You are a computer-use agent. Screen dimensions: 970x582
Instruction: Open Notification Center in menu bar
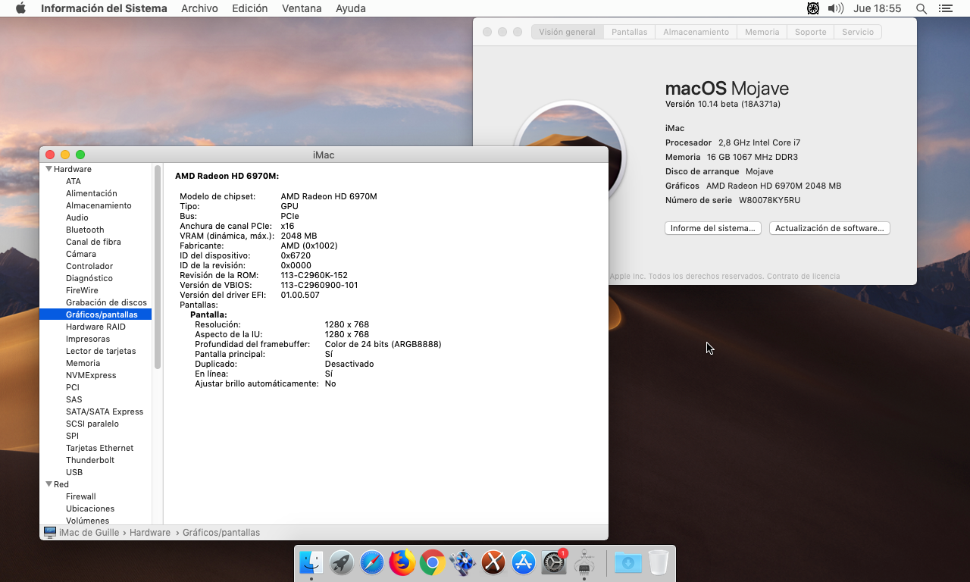[945, 8]
